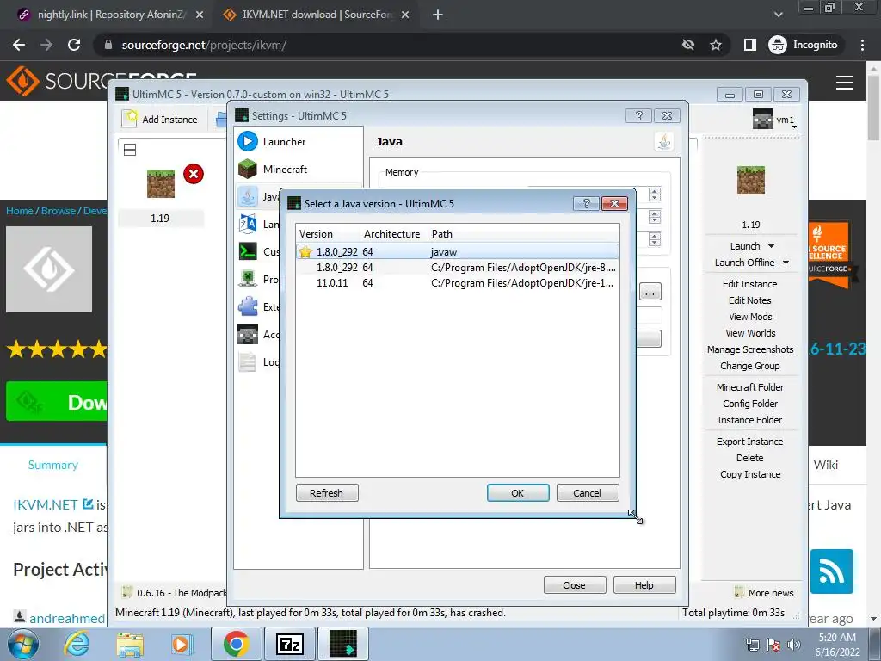Select the javaw 1.8.0_292 row

click(458, 252)
